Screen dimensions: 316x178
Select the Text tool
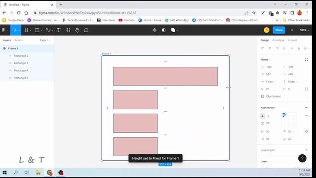(x=59, y=30)
